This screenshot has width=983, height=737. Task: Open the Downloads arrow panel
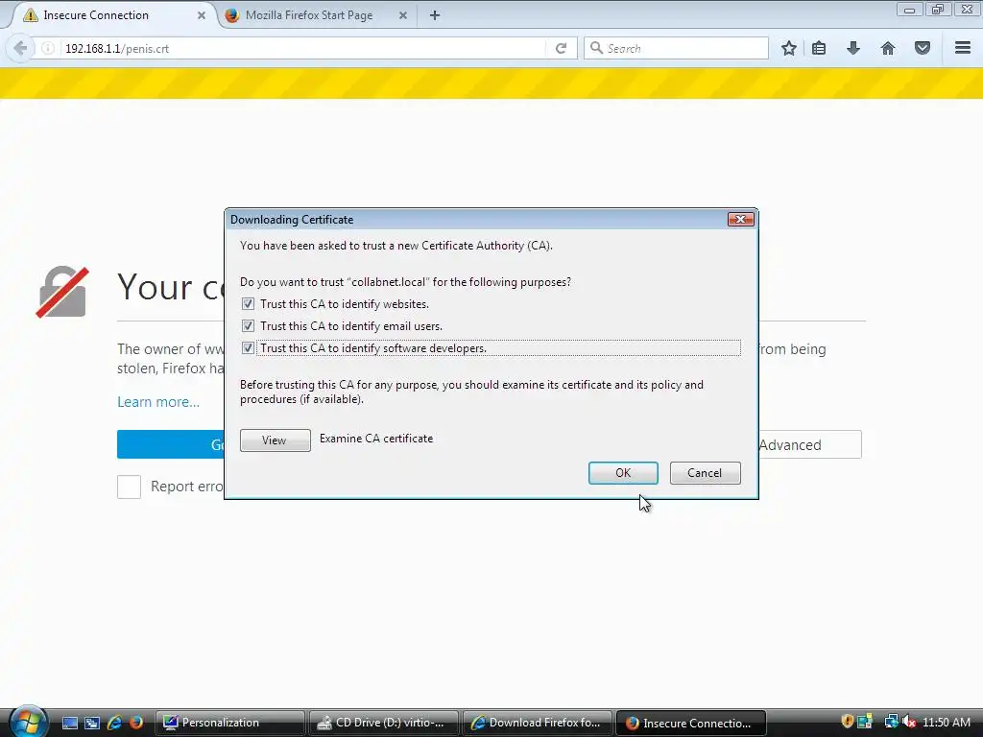[853, 48]
